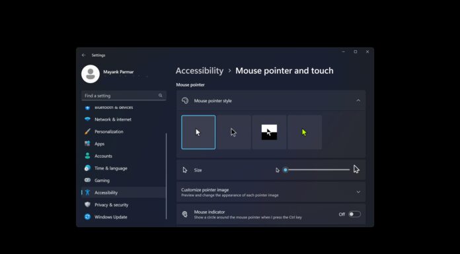The width and height of the screenshot is (460, 254).
Task: Click the Gaming controller icon
Action: click(x=87, y=180)
